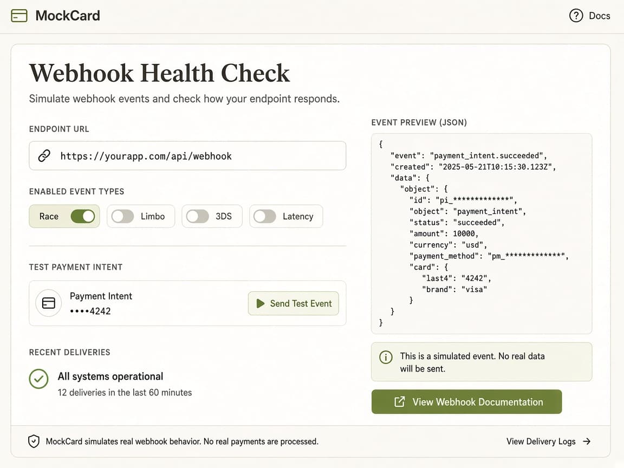Click the "currency": "usd" JSON line
The height and width of the screenshot is (468, 624).
pos(448,245)
